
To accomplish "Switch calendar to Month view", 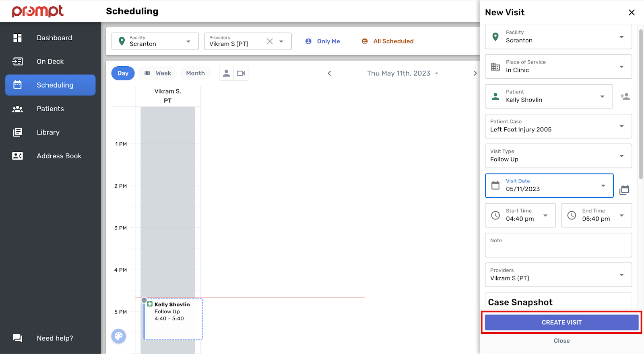I will [195, 73].
